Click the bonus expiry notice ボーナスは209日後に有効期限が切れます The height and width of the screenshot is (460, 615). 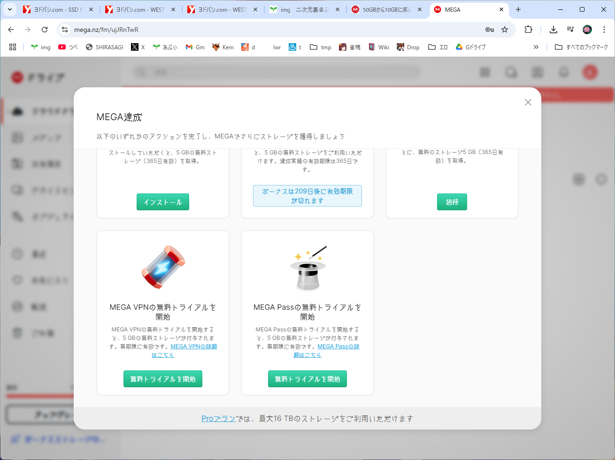[307, 196]
